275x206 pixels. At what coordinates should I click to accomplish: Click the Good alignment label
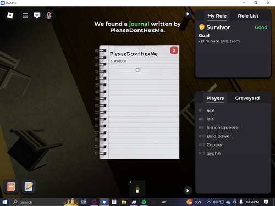click(x=261, y=27)
